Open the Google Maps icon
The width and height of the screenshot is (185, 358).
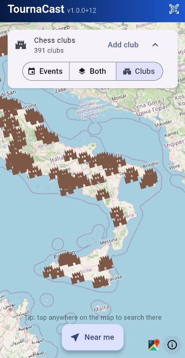click(x=154, y=345)
